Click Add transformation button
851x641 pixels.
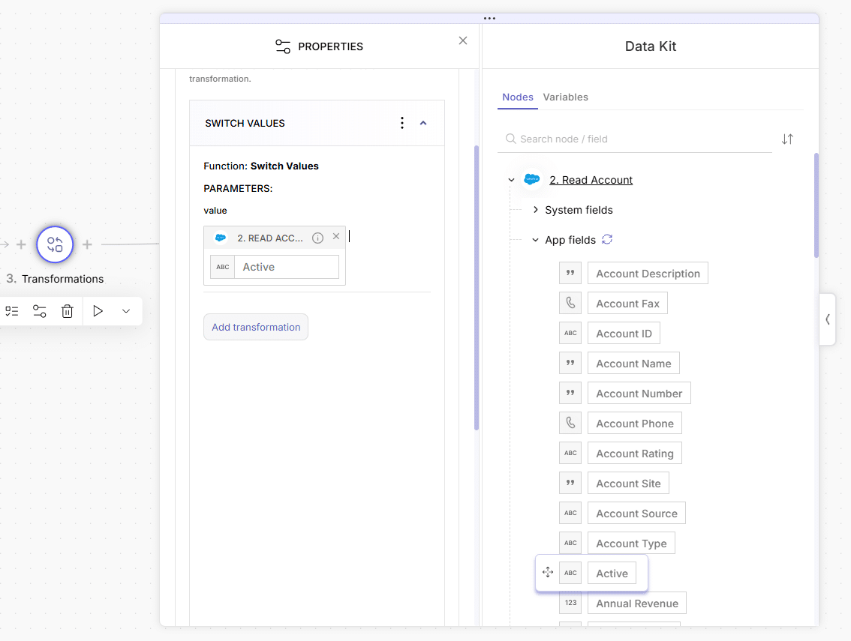pyautogui.click(x=256, y=327)
